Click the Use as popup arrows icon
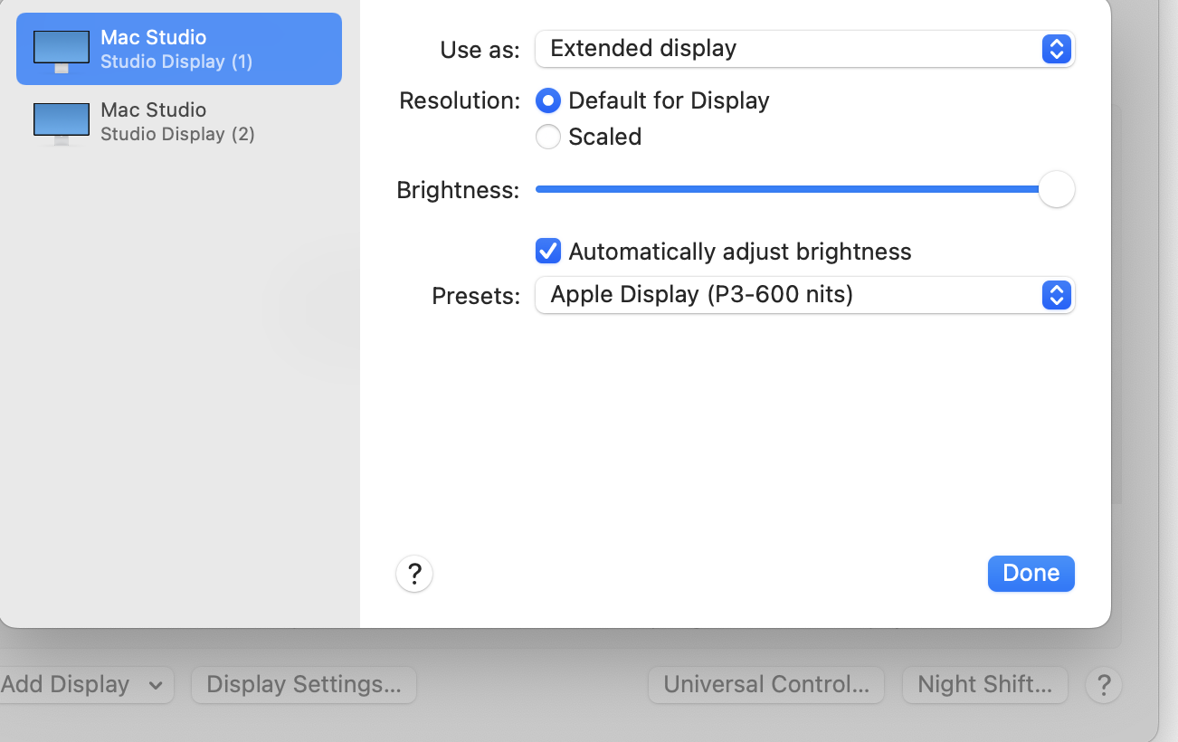The image size is (1178, 742). [1056, 49]
